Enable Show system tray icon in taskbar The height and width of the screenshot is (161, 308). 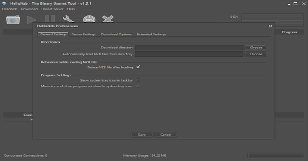point(138,80)
